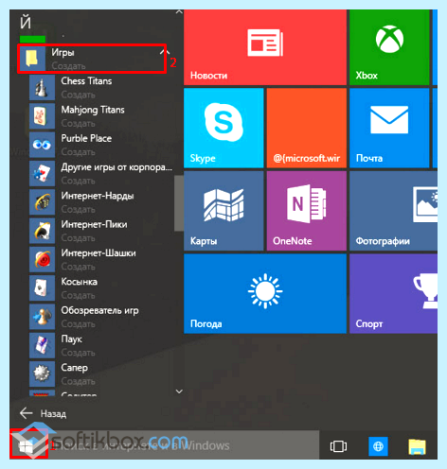447x469 pixels.
Task: Open the Интернет-Шашки icon
Action: click(42, 259)
